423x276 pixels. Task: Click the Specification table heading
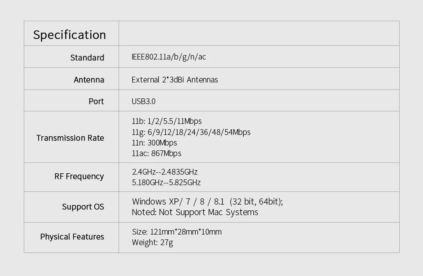click(x=70, y=35)
